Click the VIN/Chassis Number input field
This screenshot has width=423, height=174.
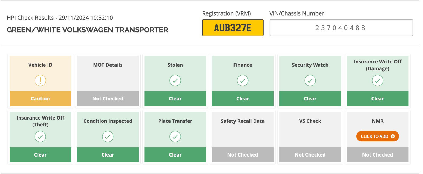click(x=341, y=28)
